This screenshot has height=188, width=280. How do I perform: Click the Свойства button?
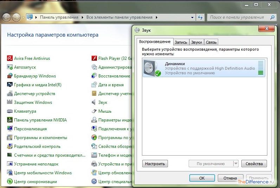click(x=254, y=164)
